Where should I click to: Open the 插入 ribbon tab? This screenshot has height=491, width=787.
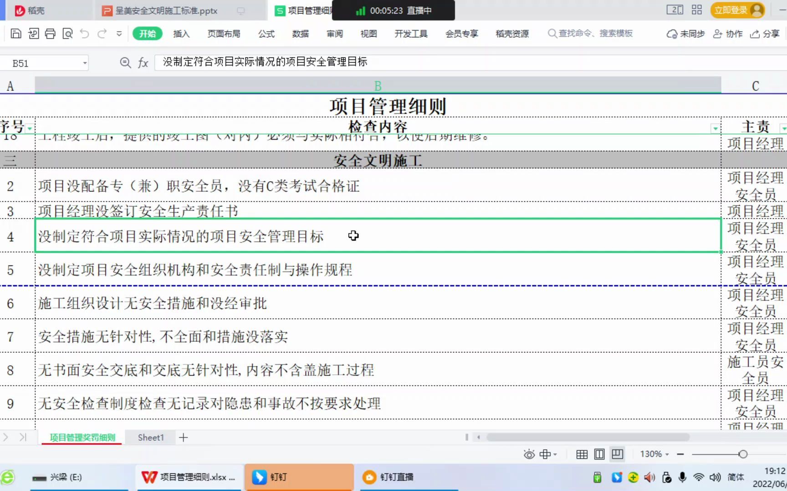pyautogui.click(x=181, y=34)
